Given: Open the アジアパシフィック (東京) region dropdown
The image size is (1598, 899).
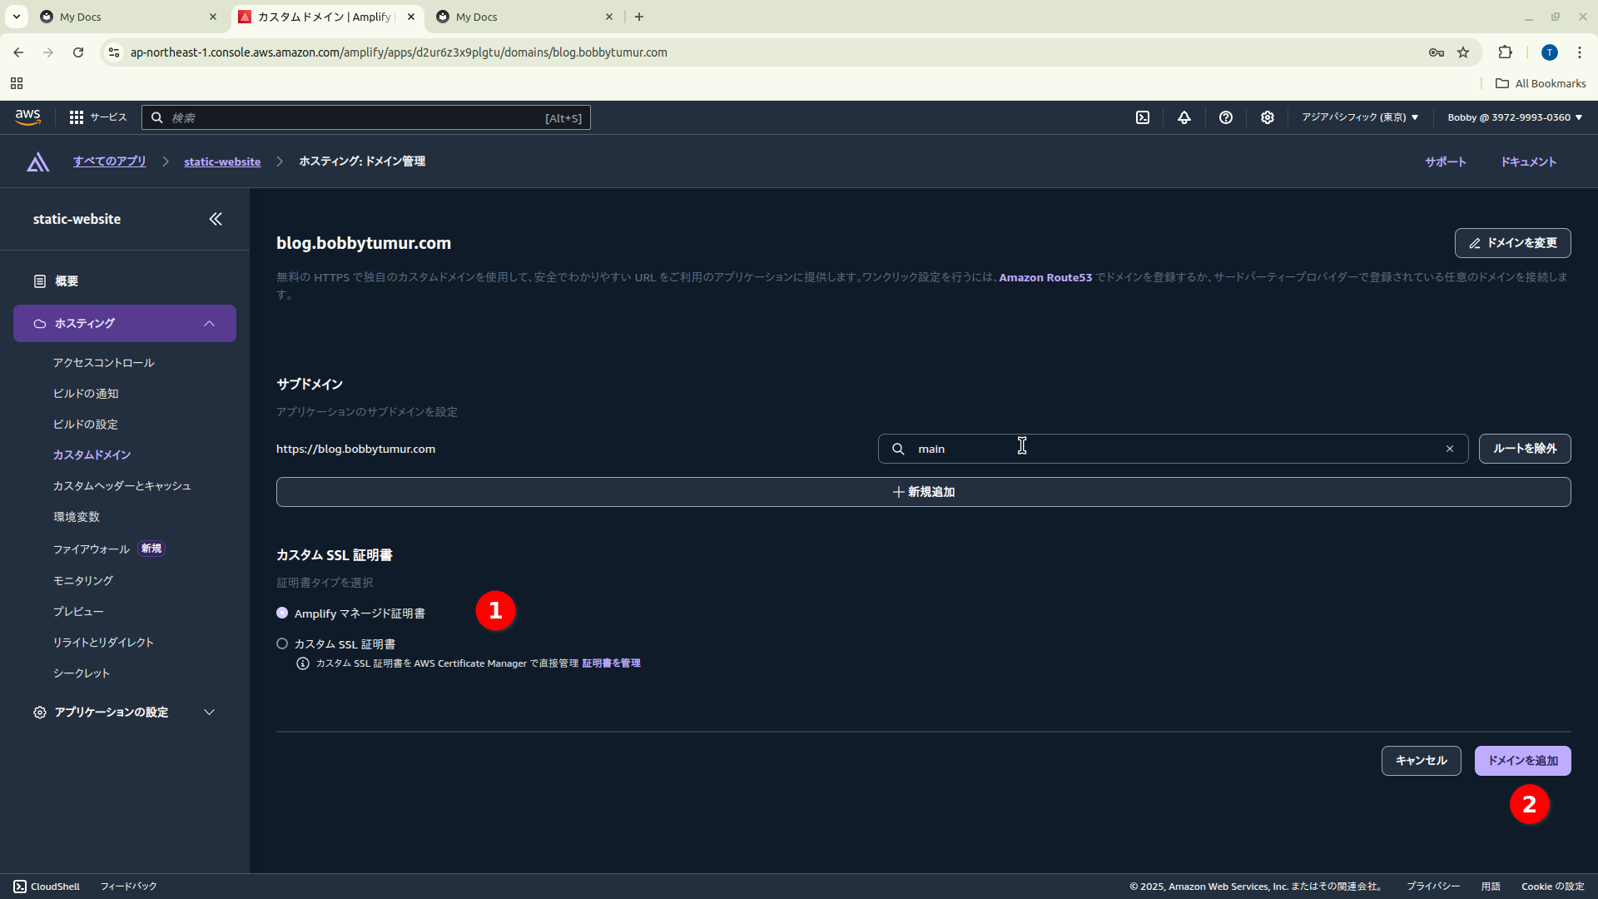Looking at the screenshot, I should (x=1359, y=117).
